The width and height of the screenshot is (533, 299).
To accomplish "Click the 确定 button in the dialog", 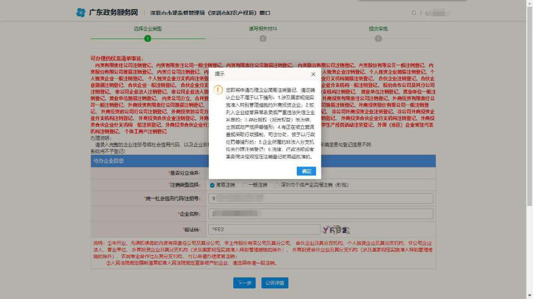I will pos(306,171).
